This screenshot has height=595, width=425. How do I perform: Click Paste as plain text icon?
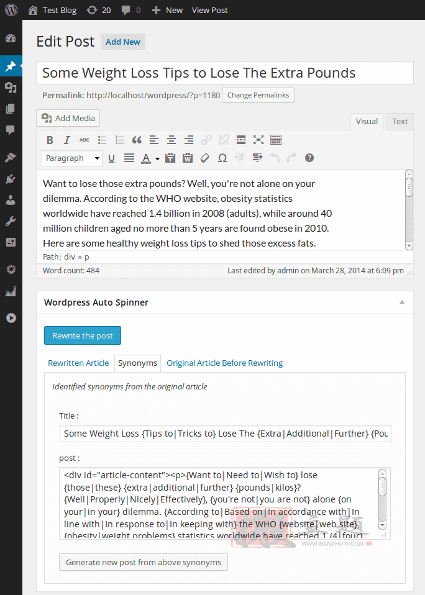click(x=170, y=158)
